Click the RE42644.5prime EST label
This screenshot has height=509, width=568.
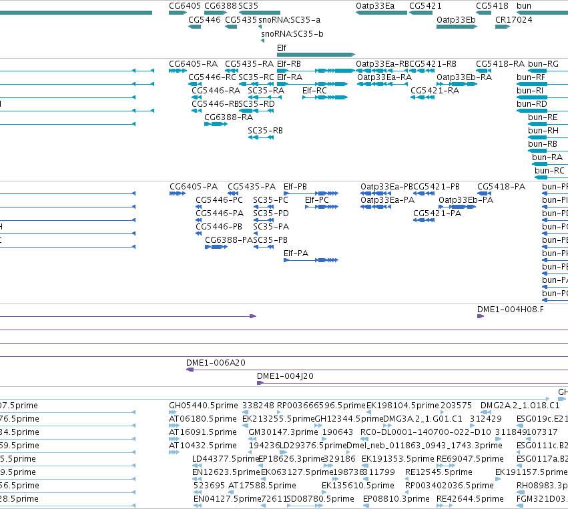point(470,499)
